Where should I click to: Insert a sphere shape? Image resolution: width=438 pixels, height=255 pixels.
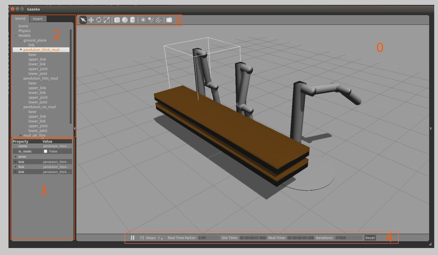pyautogui.click(x=125, y=20)
